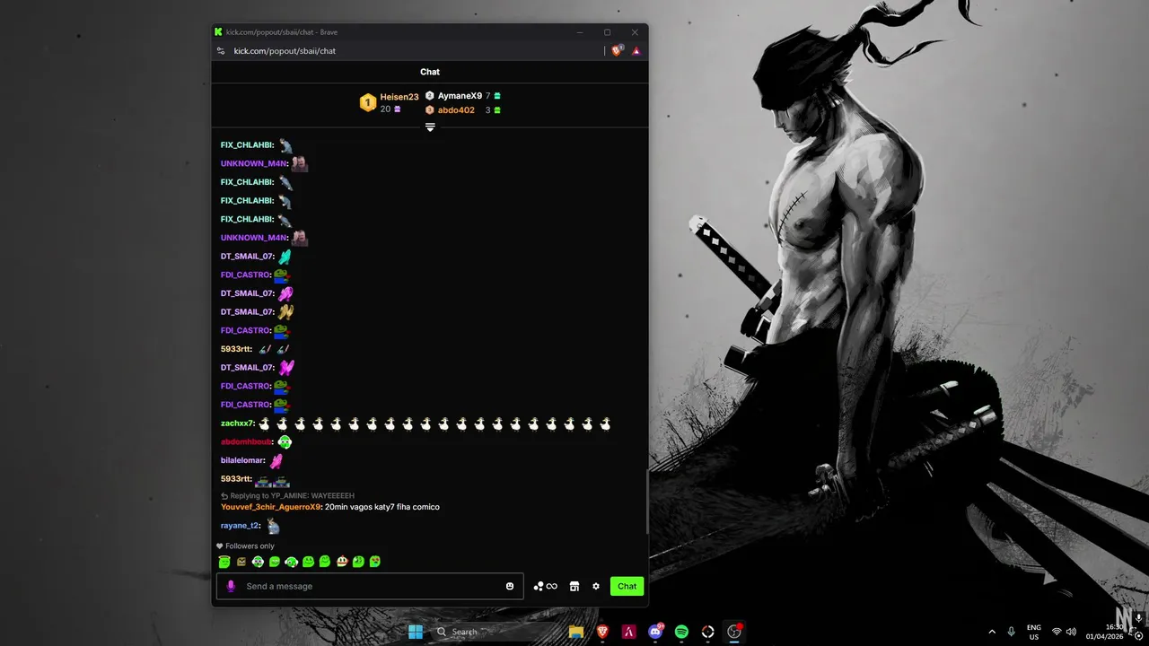Image resolution: width=1149 pixels, height=646 pixels.
Task: Click the first duck emote from zachxx7
Action: (x=265, y=423)
